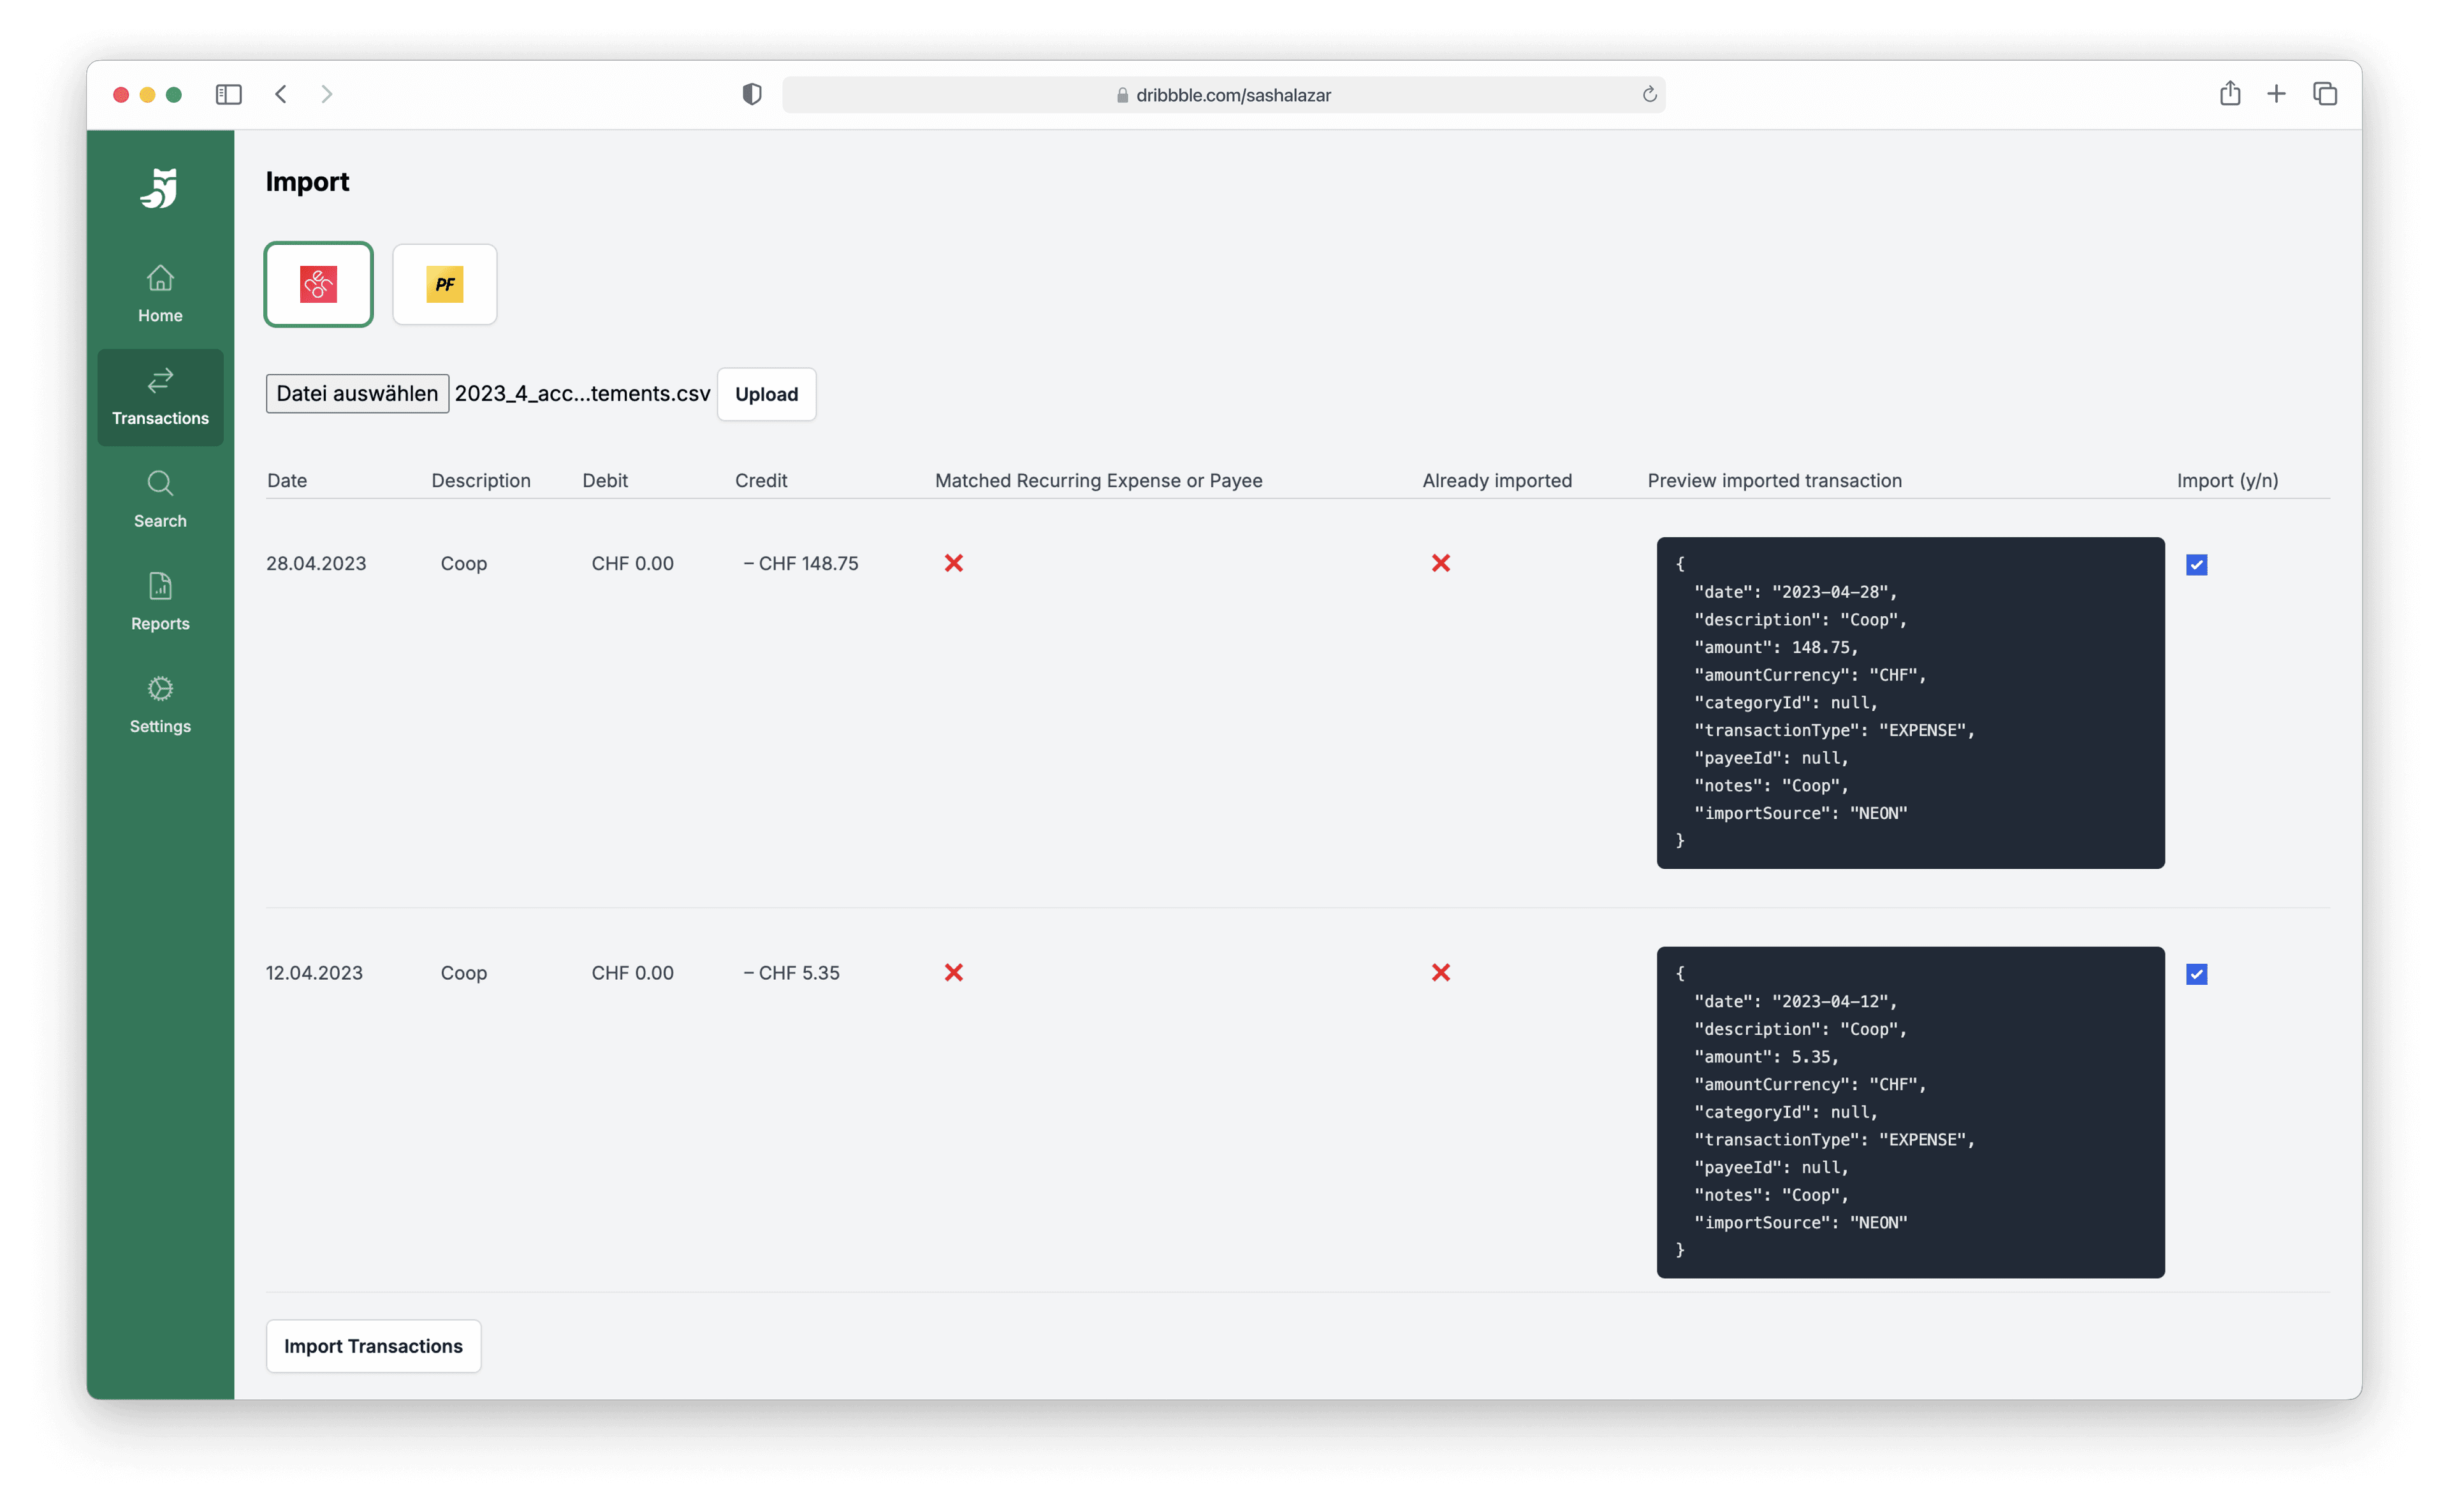Open the Transactions section in sidebar

pos(160,396)
